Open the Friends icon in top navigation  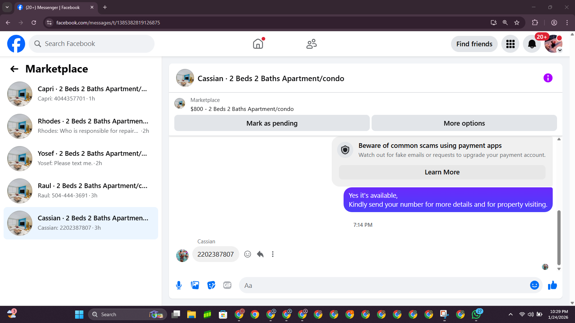312,44
